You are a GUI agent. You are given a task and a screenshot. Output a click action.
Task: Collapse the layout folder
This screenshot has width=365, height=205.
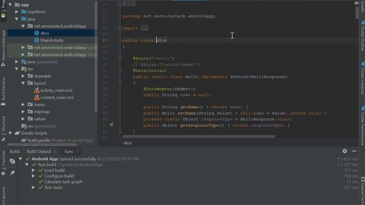click(x=23, y=83)
